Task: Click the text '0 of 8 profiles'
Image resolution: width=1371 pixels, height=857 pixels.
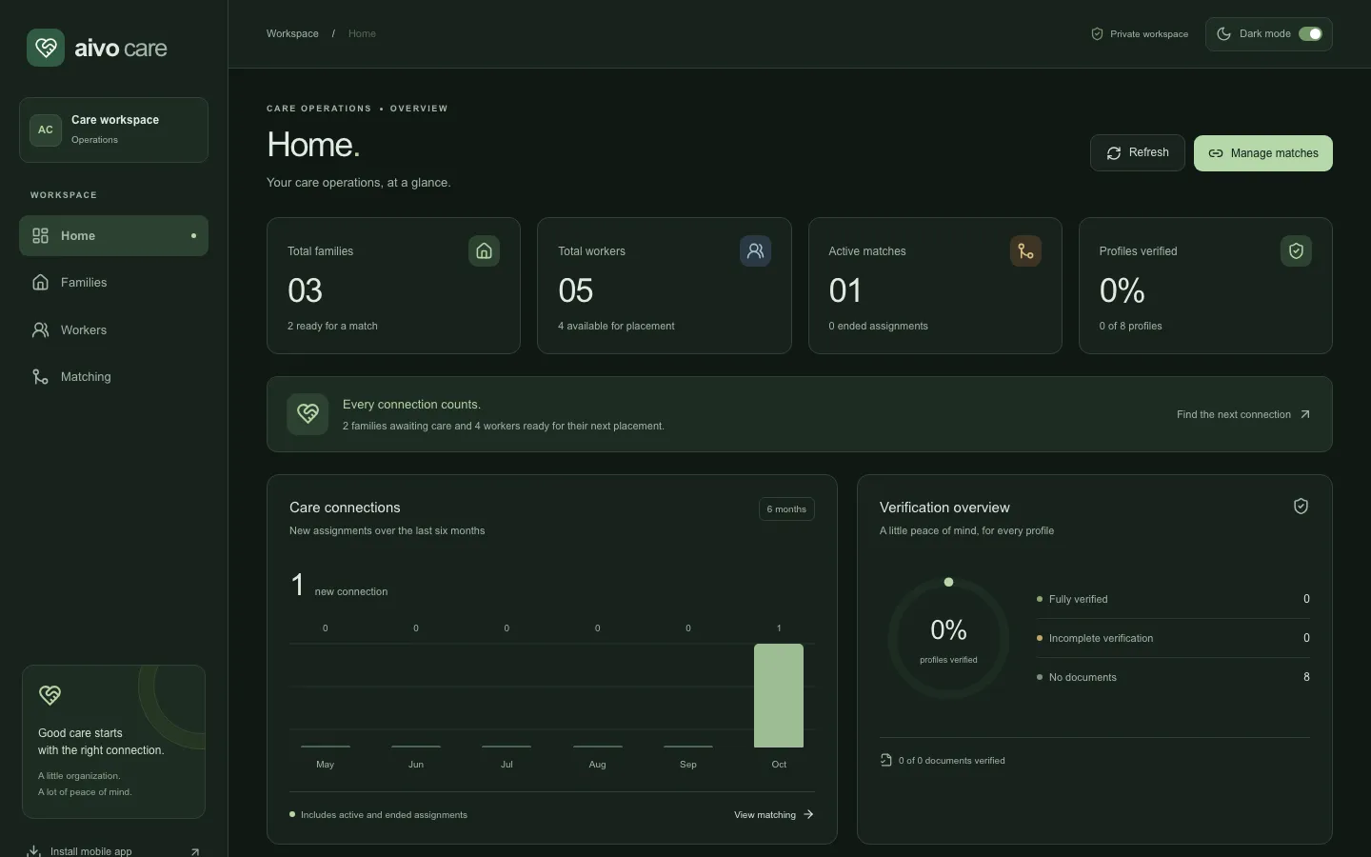Action: tap(1130, 326)
